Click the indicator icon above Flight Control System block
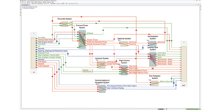 [x=120, y=64]
